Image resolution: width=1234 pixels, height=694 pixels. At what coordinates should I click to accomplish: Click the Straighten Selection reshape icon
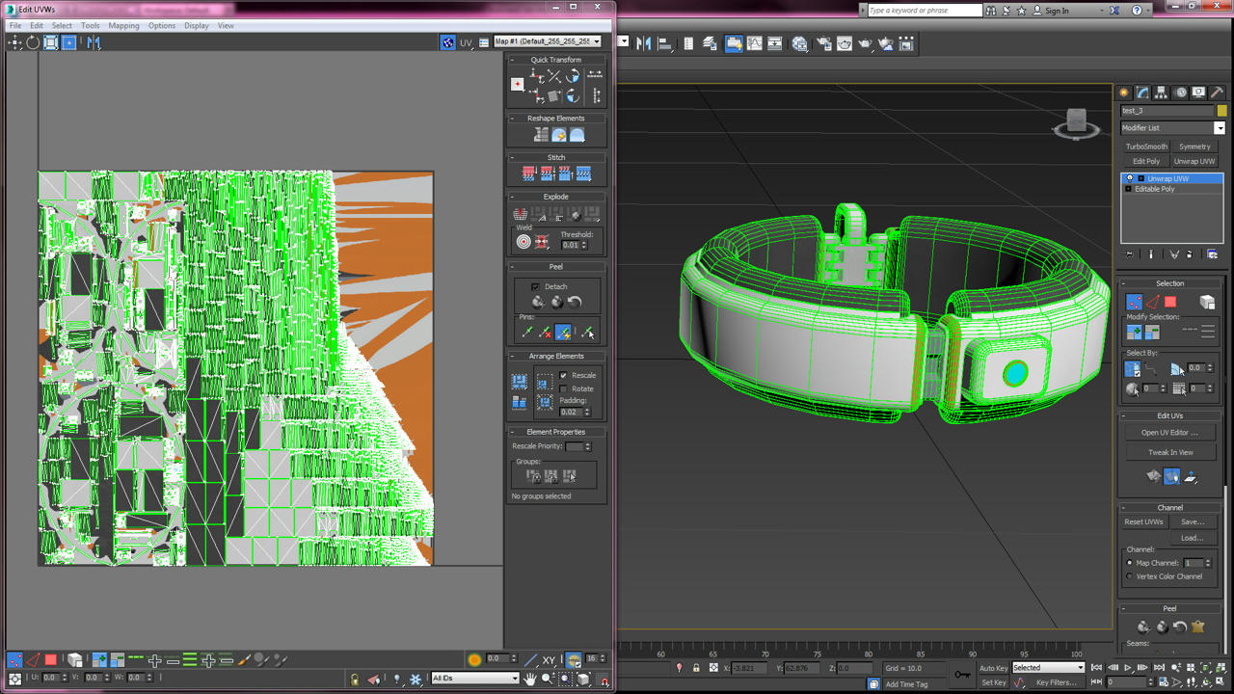pos(541,135)
